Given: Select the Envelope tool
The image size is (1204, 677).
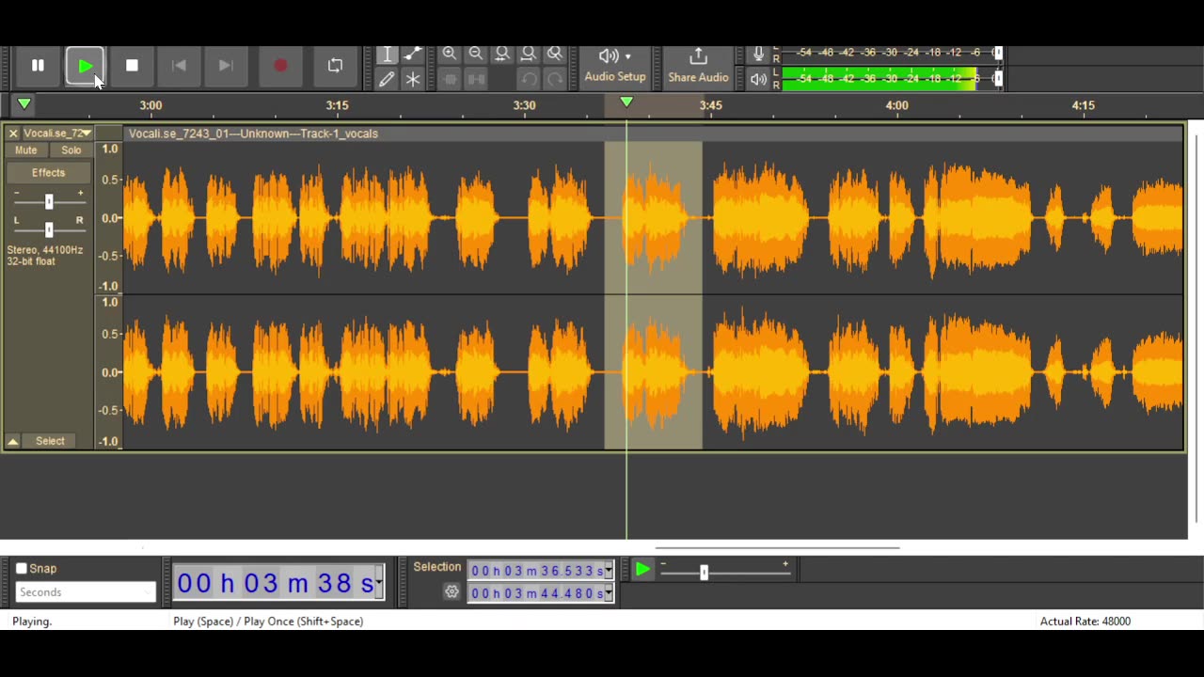Looking at the screenshot, I should [413, 55].
